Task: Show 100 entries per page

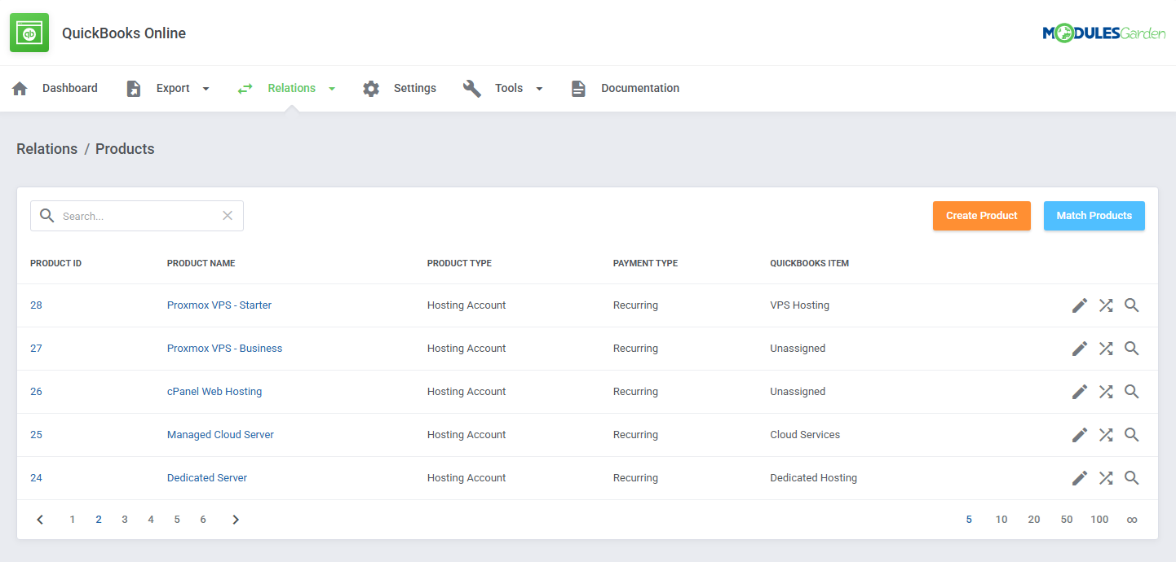Action: pos(1099,520)
